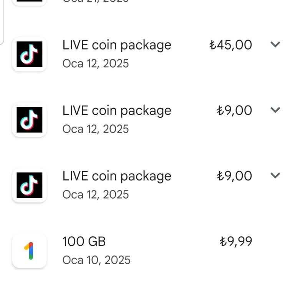Click the cut-off date text at the top
Screen dimensions: 295x295
coord(95,2)
